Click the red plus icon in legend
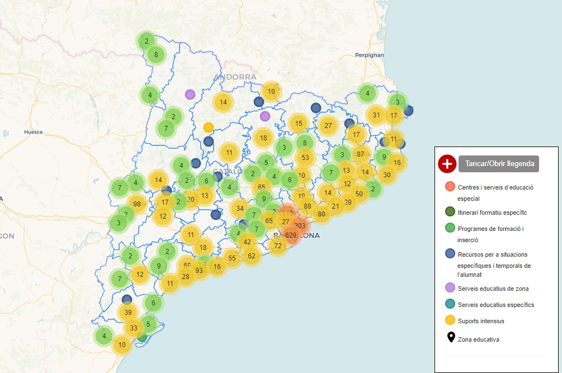This screenshot has height=373, width=562. pos(447,164)
